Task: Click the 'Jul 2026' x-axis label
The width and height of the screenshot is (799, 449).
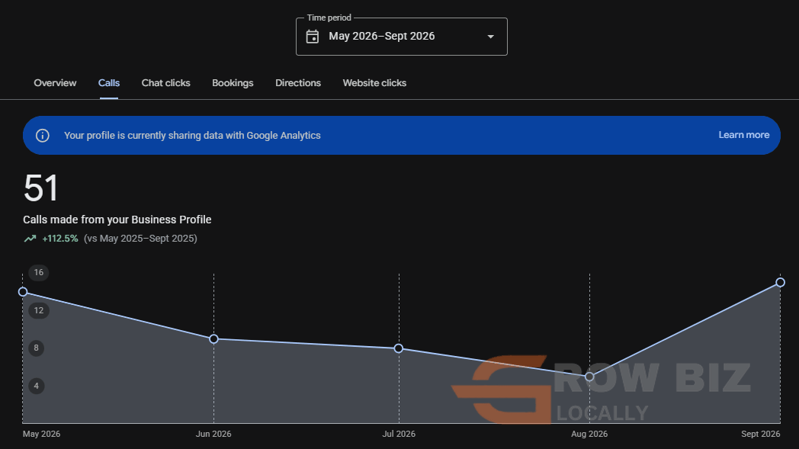Action: point(399,435)
